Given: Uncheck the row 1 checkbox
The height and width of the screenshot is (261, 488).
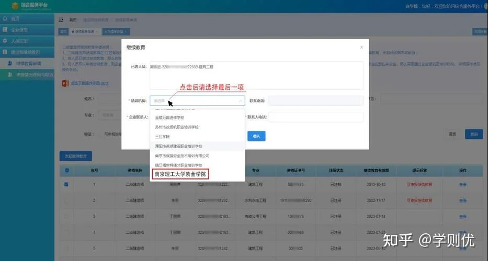Looking at the screenshot, I should pyautogui.click(x=66, y=184).
